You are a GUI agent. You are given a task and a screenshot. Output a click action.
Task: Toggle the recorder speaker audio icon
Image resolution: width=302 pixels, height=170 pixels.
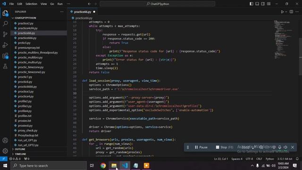pos(285,147)
